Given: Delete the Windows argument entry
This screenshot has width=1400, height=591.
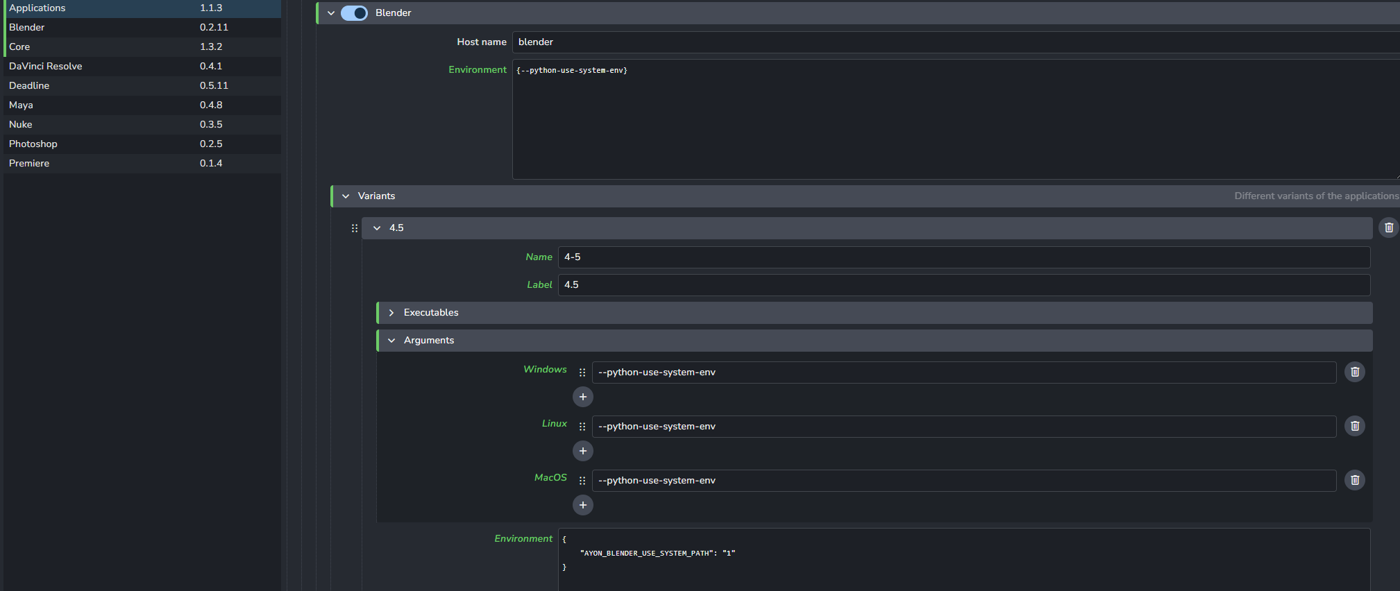Looking at the screenshot, I should [x=1354, y=372].
